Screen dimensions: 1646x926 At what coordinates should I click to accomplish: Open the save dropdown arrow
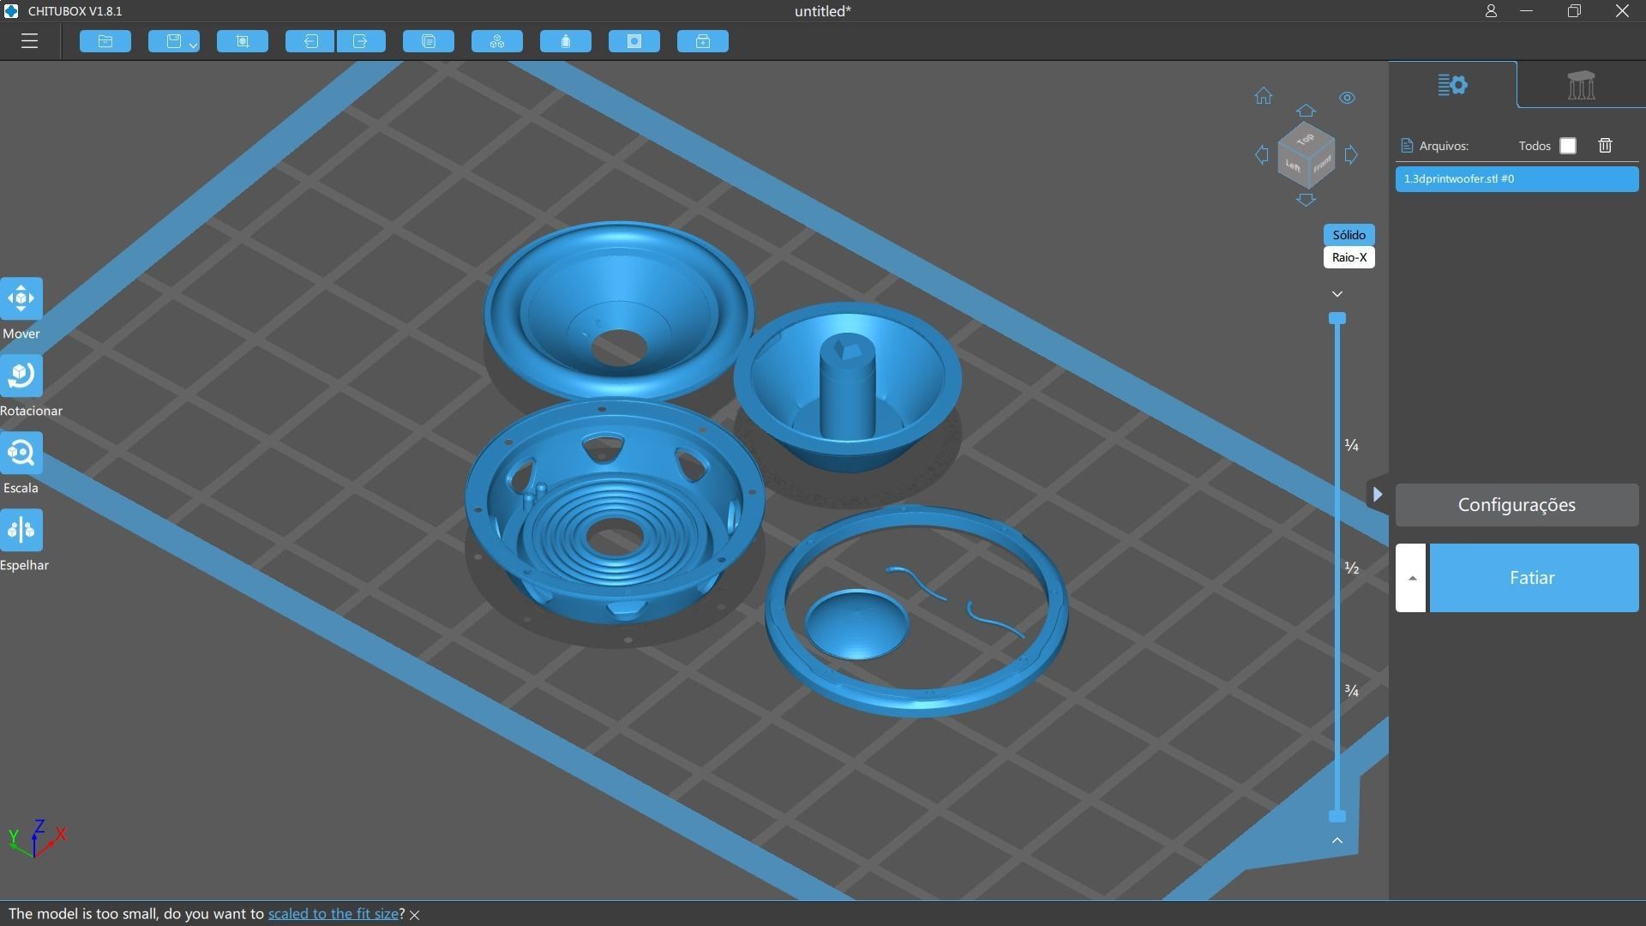coord(193,44)
